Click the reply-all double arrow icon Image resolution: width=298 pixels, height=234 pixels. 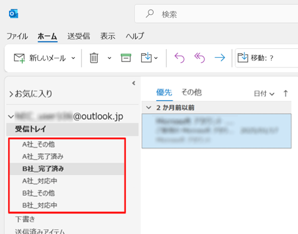click(x=200, y=58)
